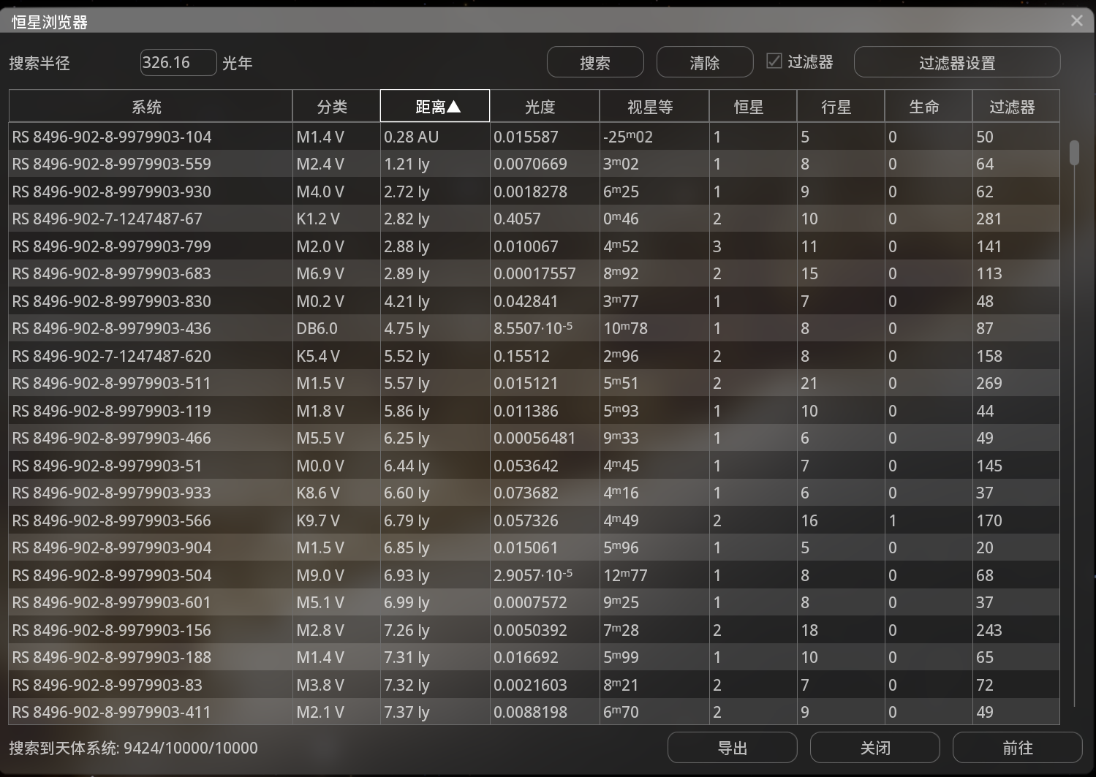1096x777 pixels.
Task: Click the DB6.0 classification cell
Action: coord(336,328)
